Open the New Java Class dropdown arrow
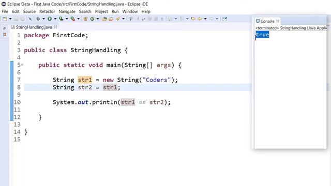Viewport: 331px width, 186px height. [98, 19]
